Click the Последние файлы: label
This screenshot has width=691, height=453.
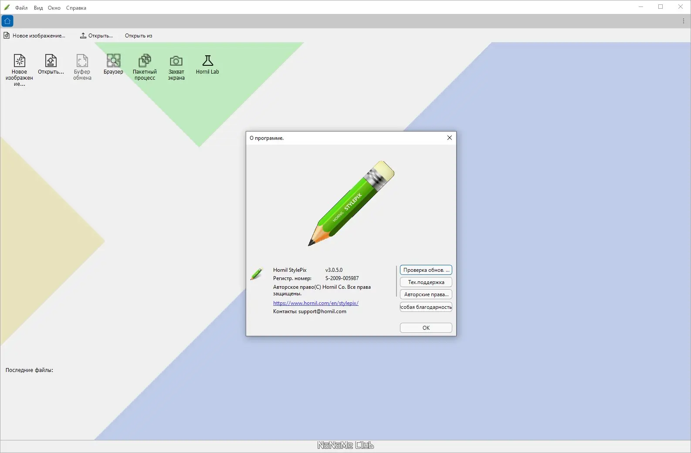29,370
